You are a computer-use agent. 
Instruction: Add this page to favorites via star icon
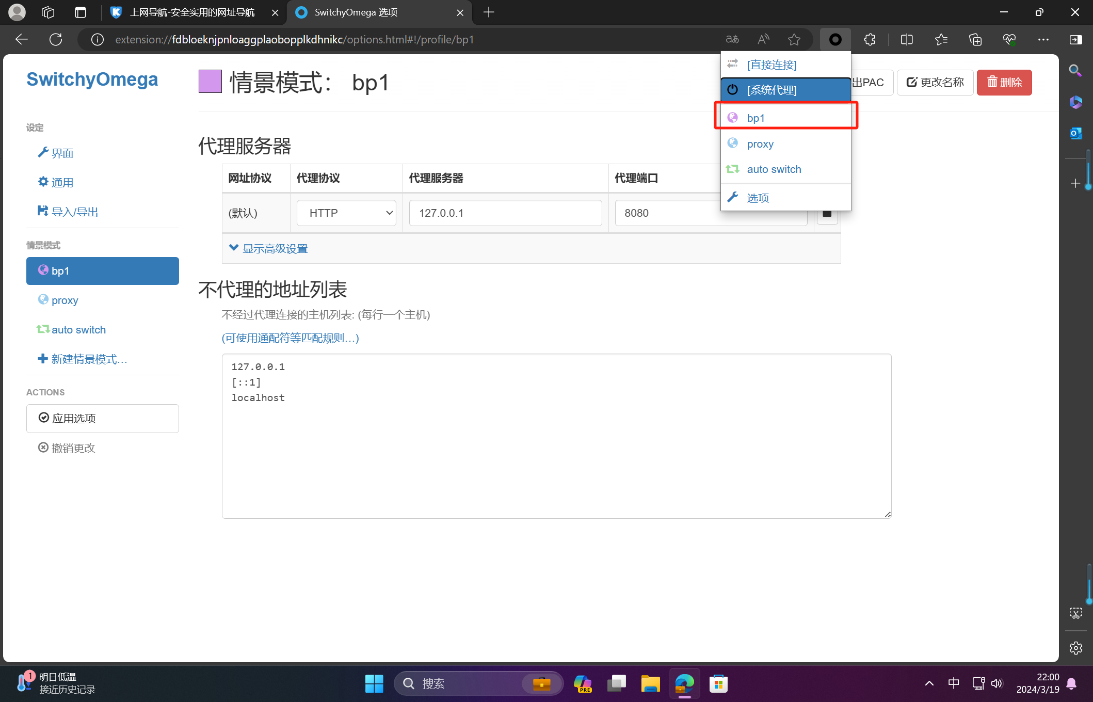click(794, 39)
